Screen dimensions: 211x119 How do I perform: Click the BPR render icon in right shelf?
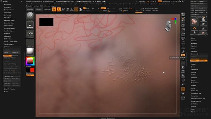(183, 15)
